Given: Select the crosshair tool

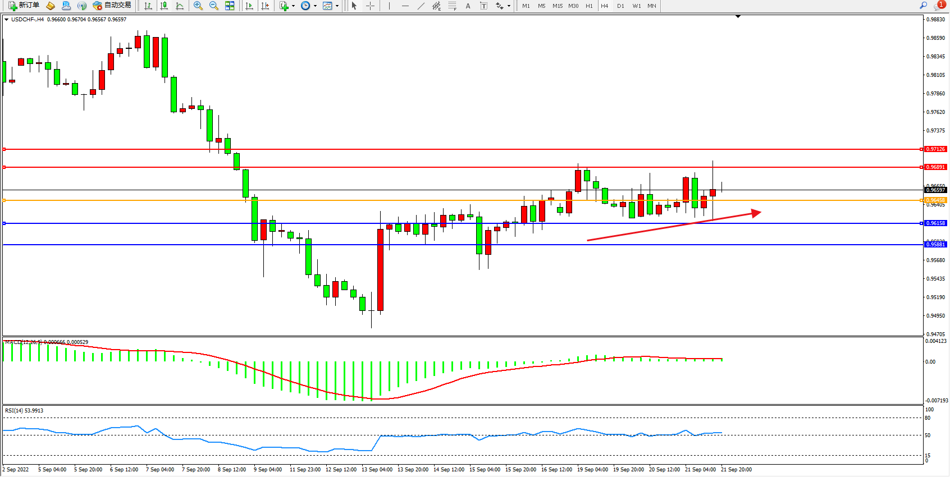Looking at the screenshot, I should tap(371, 6).
